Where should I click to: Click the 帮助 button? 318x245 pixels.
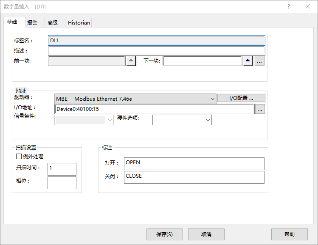point(290,234)
